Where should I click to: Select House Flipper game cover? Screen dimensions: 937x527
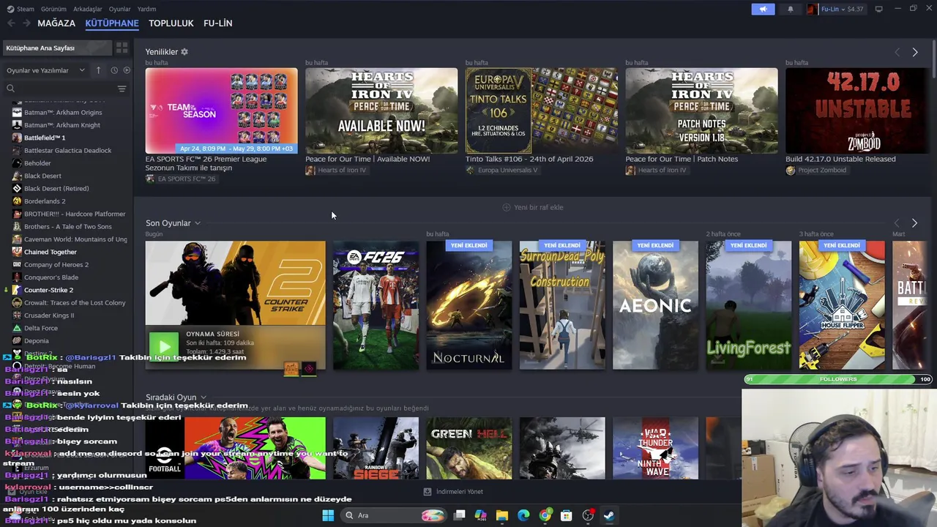(x=842, y=305)
